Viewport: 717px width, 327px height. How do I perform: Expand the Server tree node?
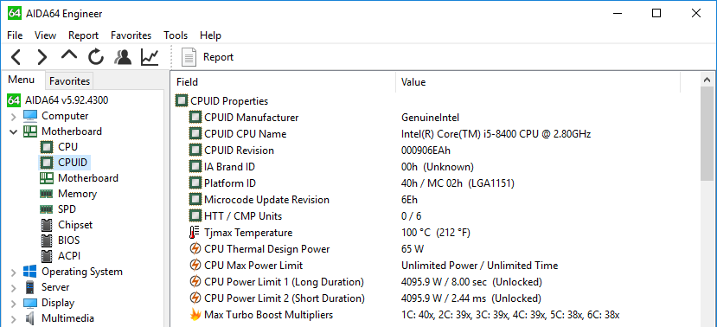[13, 288]
